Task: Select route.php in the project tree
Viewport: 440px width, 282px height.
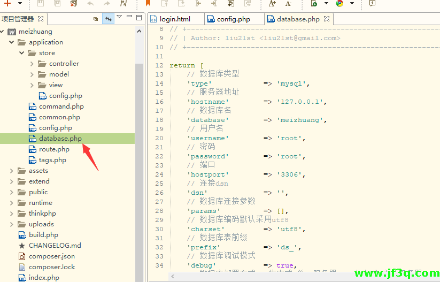Action: tap(54, 149)
